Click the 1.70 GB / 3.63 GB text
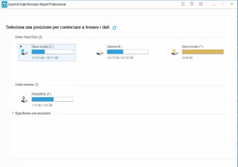Screen dimensions: 238x167 click(42, 105)
